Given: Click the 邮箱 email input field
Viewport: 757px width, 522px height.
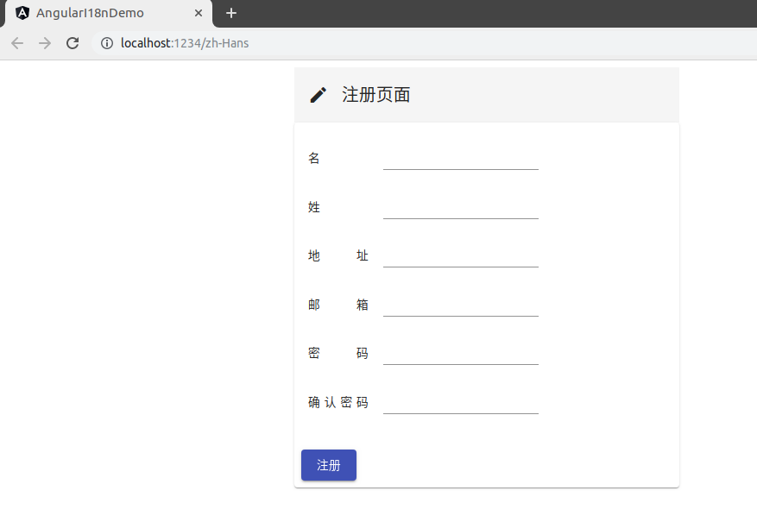Looking at the screenshot, I should pos(460,311).
